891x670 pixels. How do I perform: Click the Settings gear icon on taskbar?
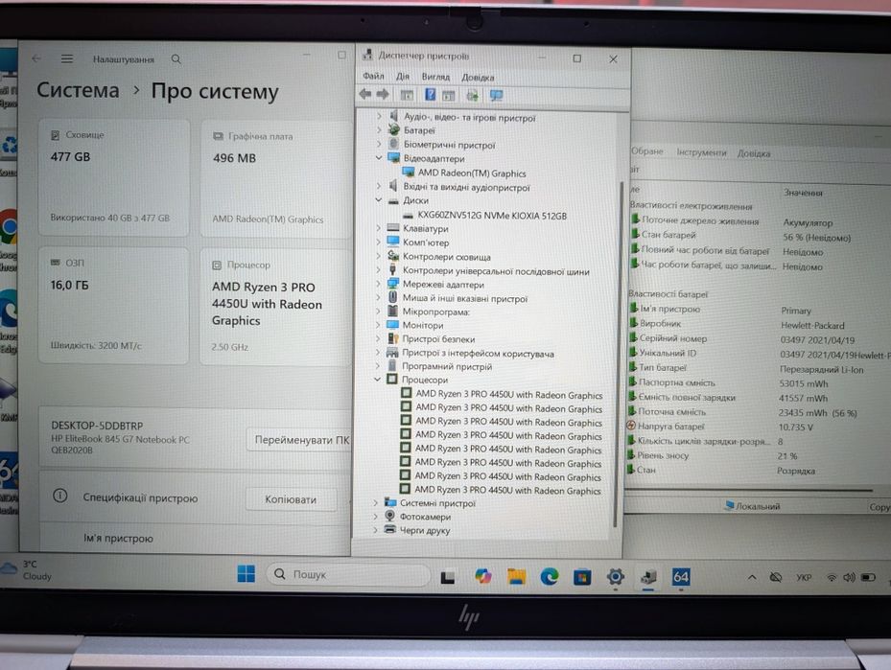tap(615, 577)
